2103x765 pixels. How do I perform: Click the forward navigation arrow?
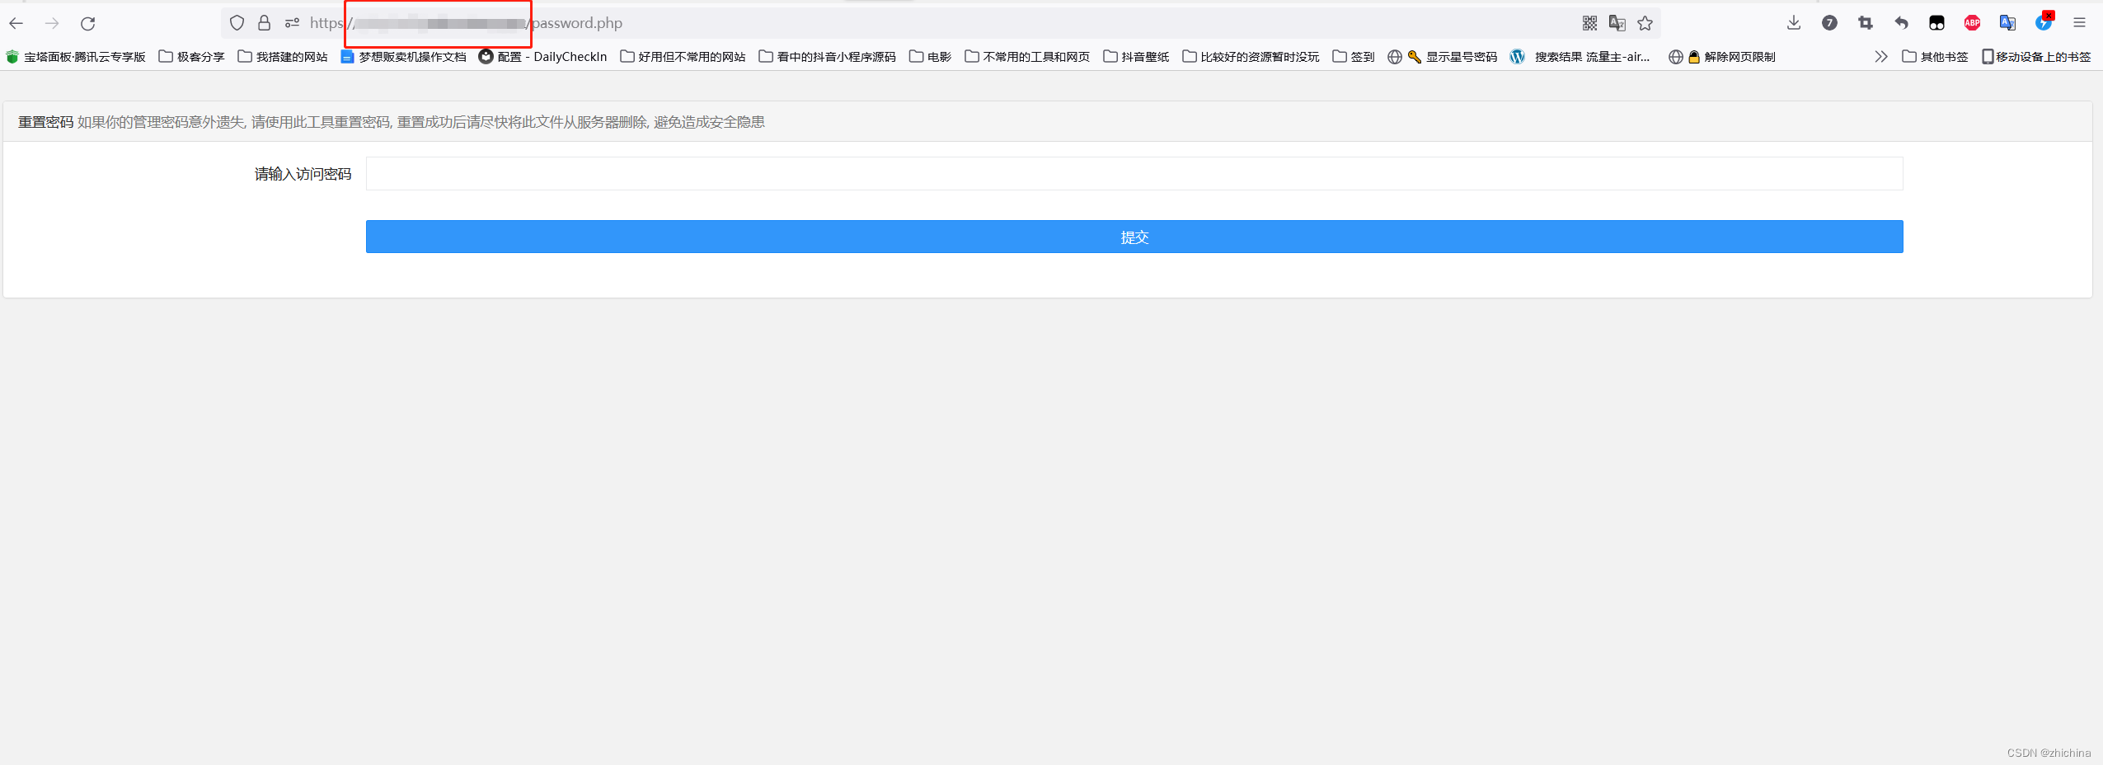(x=52, y=23)
